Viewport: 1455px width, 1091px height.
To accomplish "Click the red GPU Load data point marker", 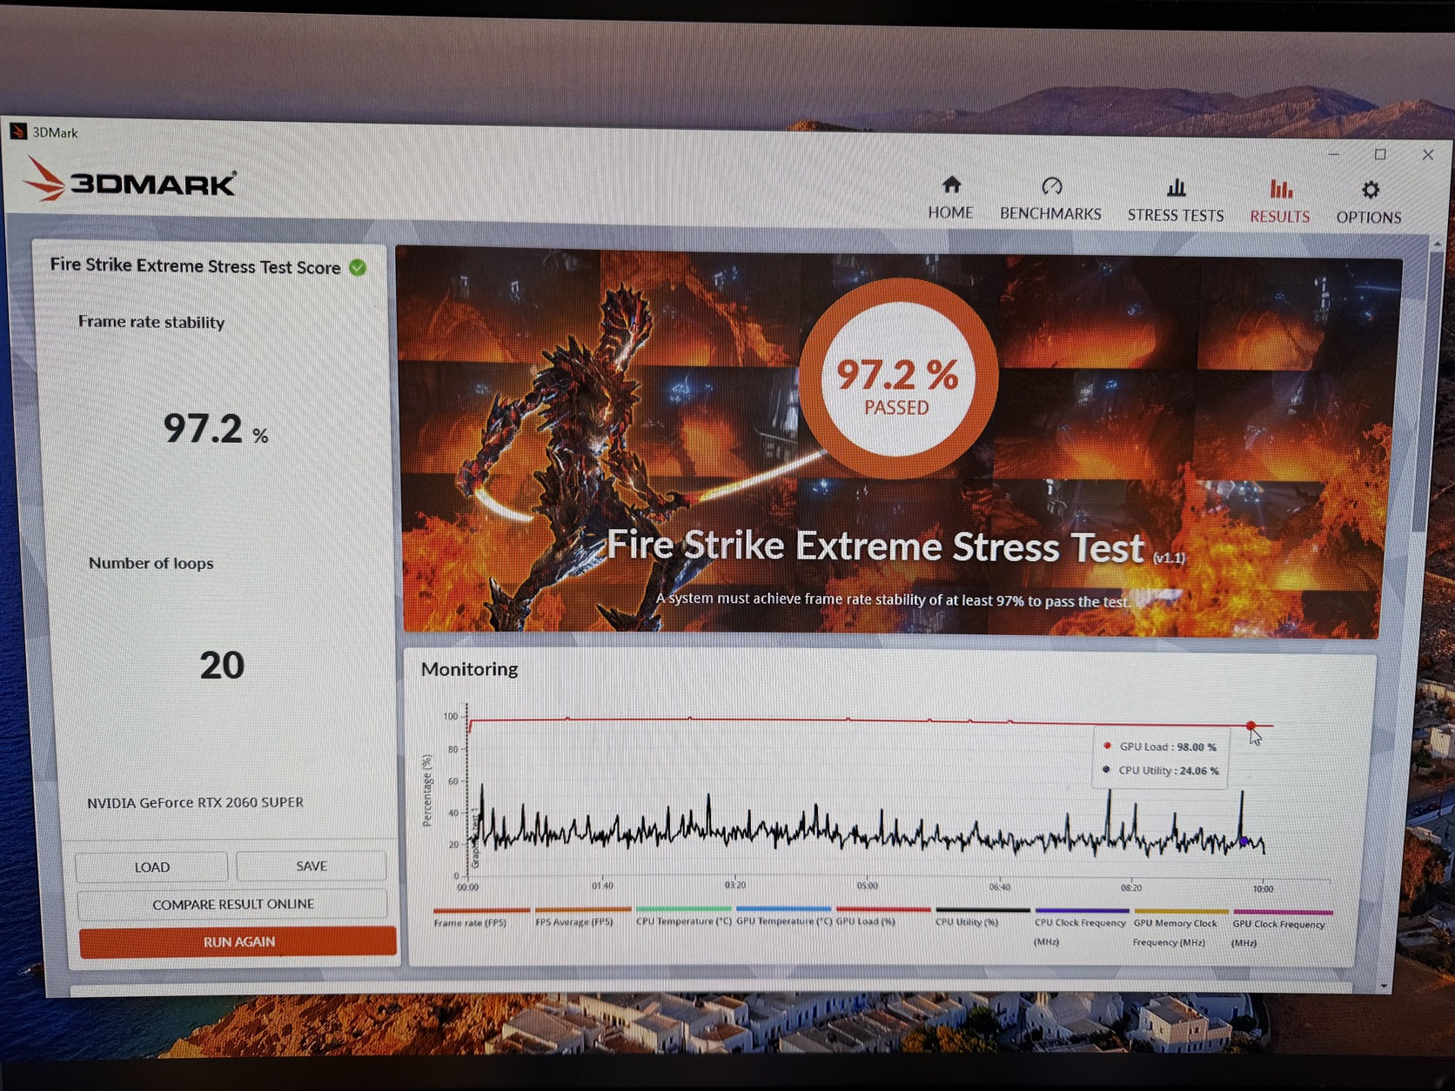I will point(1250,726).
